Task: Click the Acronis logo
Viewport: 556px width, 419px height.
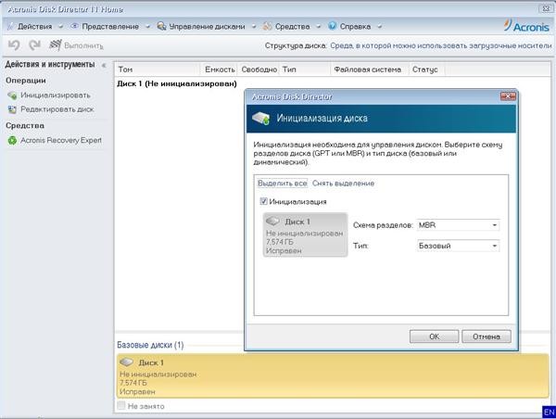Action: coord(526,26)
